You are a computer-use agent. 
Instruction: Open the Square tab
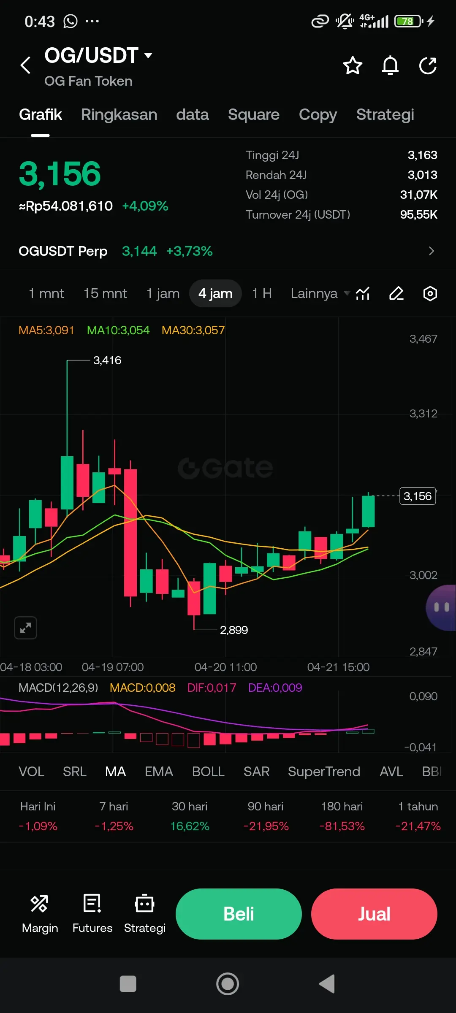click(x=254, y=115)
